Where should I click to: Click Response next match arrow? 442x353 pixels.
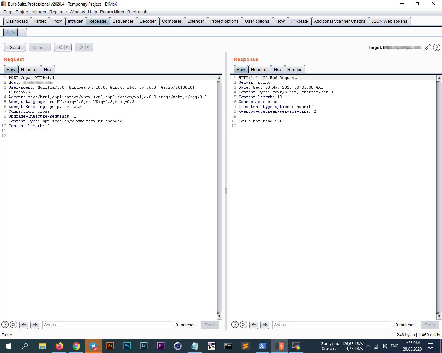(265, 325)
